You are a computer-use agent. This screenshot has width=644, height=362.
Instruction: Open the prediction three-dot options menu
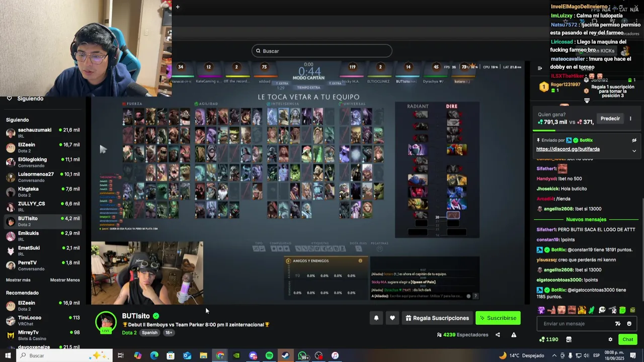pyautogui.click(x=630, y=119)
